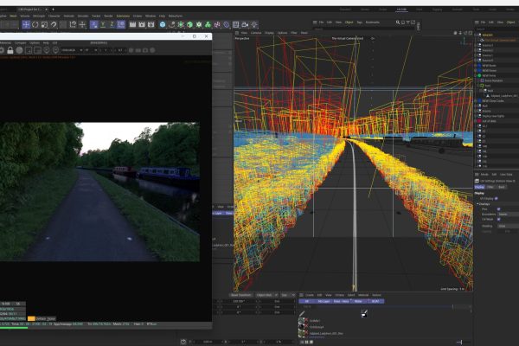Click the All filter button in Material Manager
The height and width of the screenshot is (346, 519).
pos(304,300)
